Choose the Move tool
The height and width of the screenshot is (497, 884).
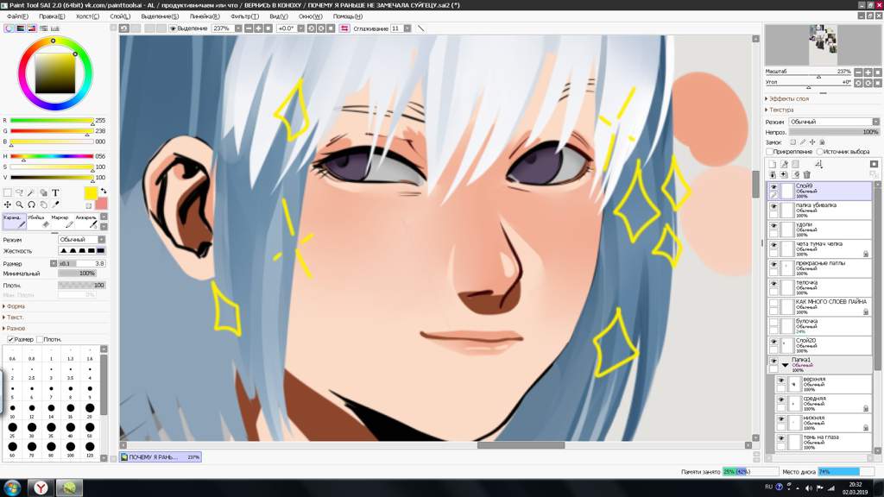tap(7, 204)
